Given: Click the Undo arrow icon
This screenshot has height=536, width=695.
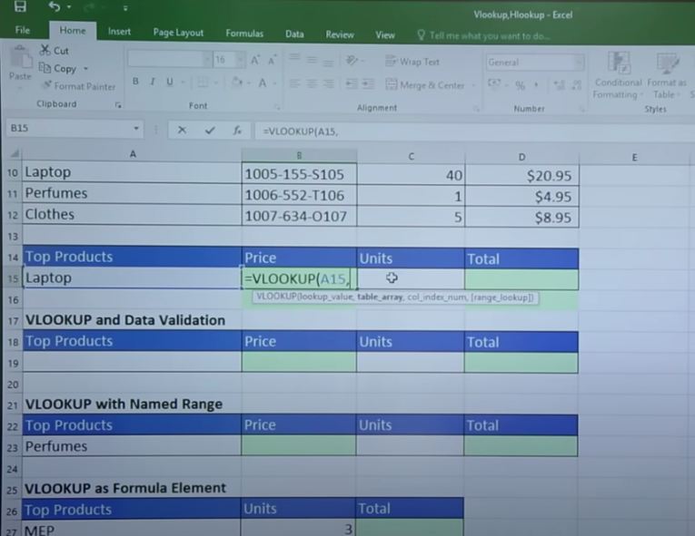Looking at the screenshot, I should [x=55, y=6].
